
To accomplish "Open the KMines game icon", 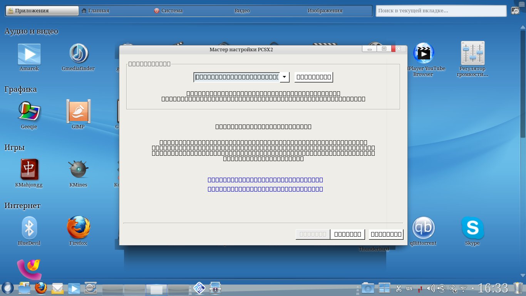I will (78, 170).
